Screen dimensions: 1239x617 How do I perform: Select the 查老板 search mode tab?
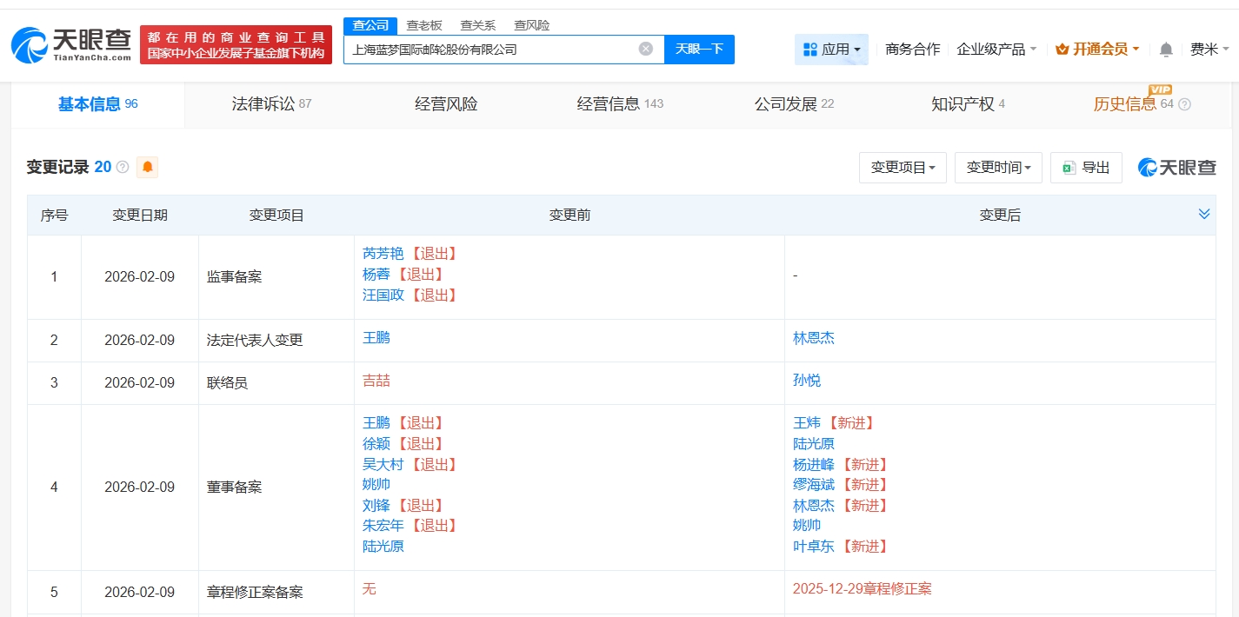tap(424, 25)
